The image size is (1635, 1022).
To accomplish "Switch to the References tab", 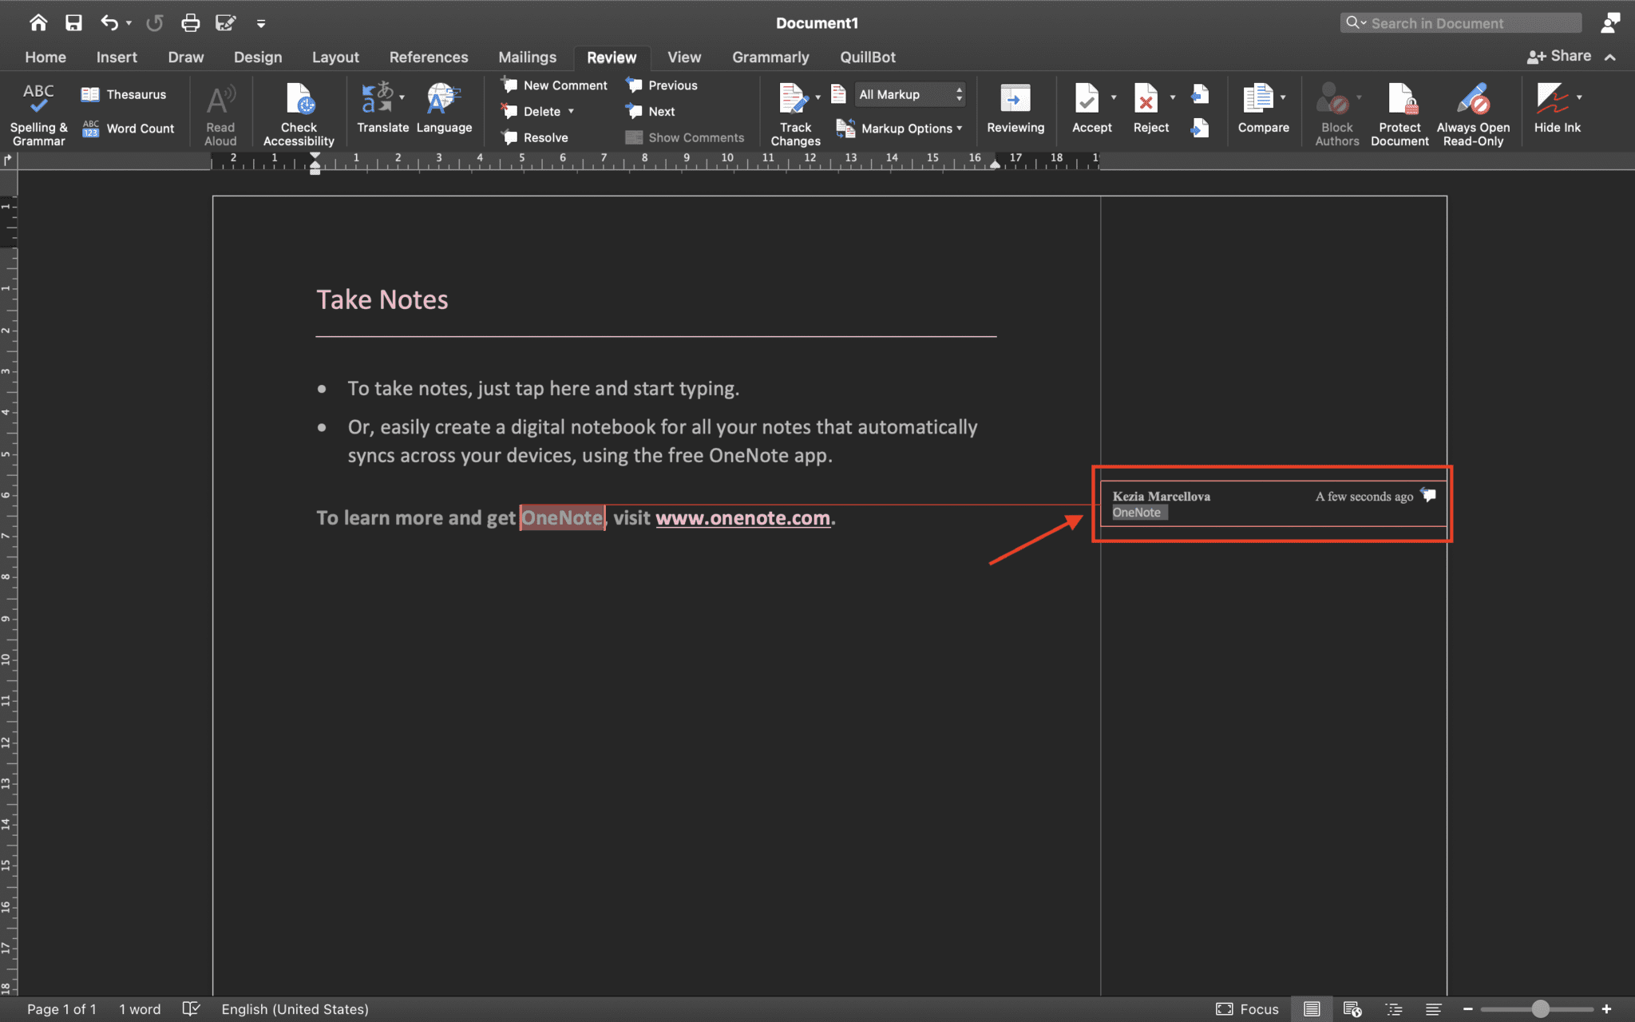I will click(429, 57).
